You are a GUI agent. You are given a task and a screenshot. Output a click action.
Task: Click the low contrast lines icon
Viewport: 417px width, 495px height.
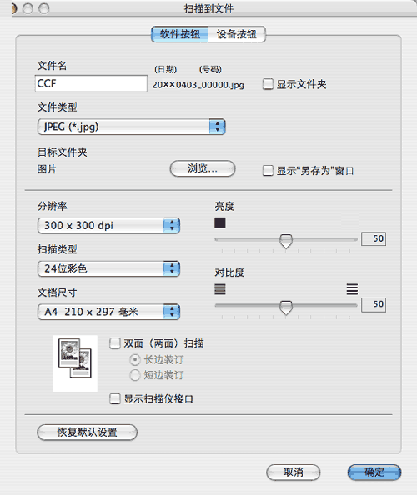pos(220,289)
